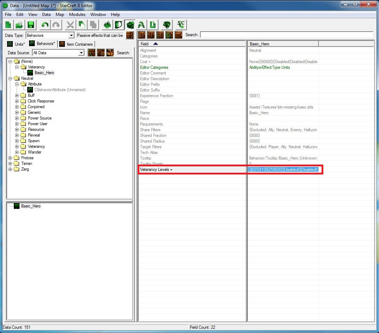The height and width of the screenshot is (333, 379).
Task: Open the Edit menu
Action: click(20, 15)
